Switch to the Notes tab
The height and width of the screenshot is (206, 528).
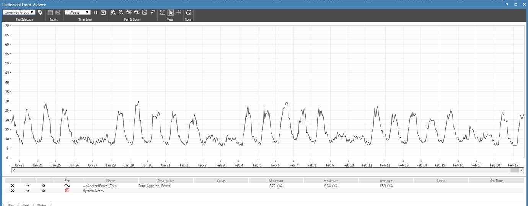pyautogui.click(x=42, y=205)
